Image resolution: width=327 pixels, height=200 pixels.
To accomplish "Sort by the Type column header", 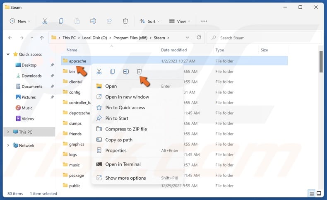I will [x=220, y=50].
